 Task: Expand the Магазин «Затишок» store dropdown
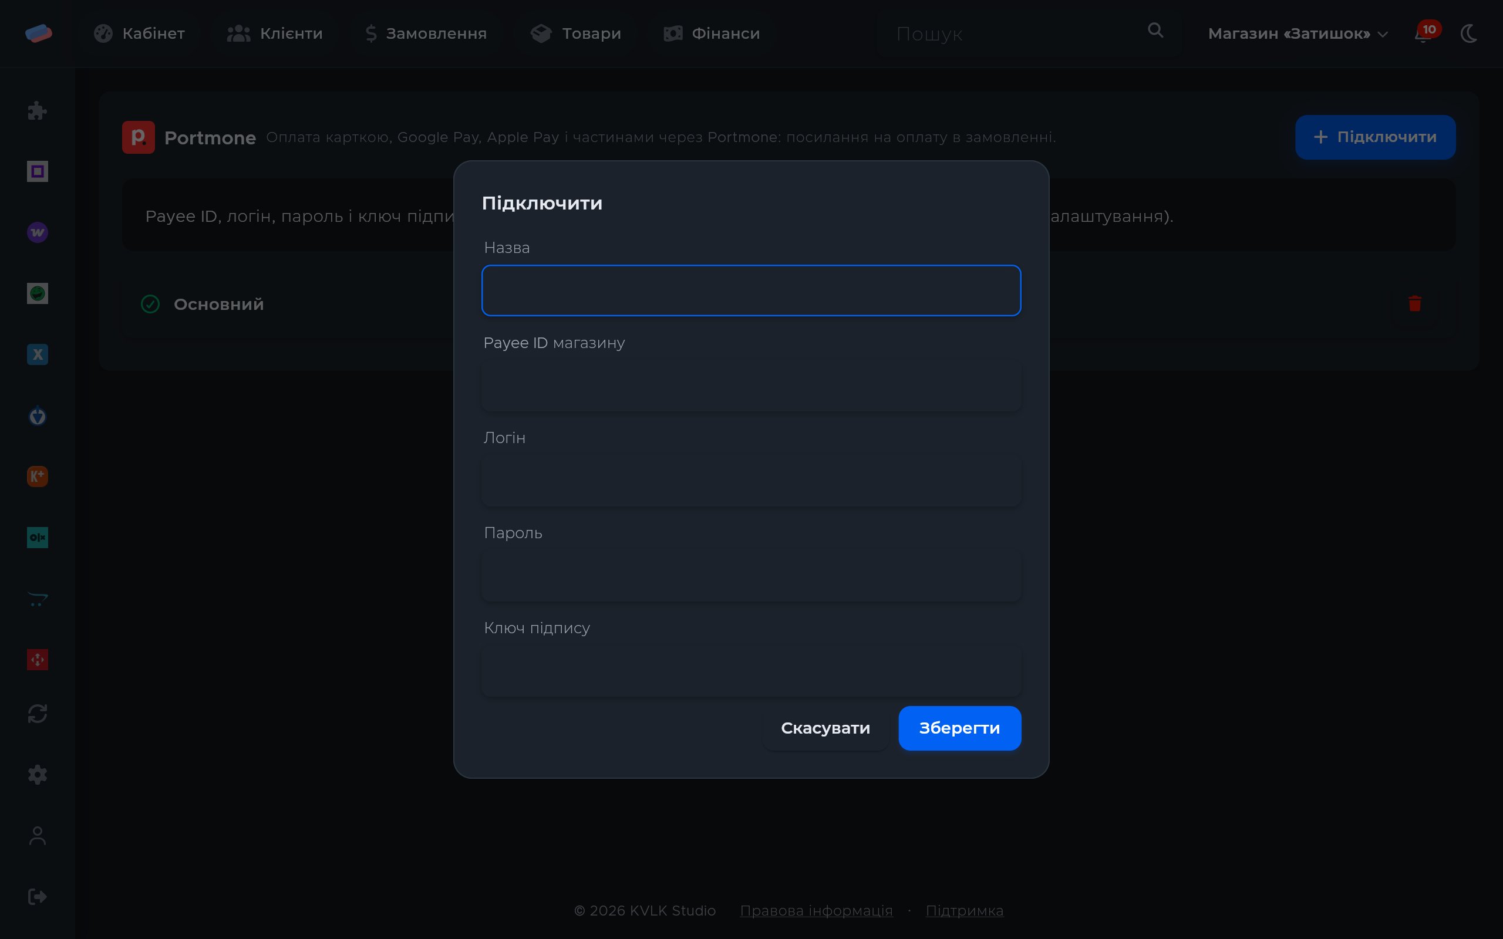[1298, 33]
